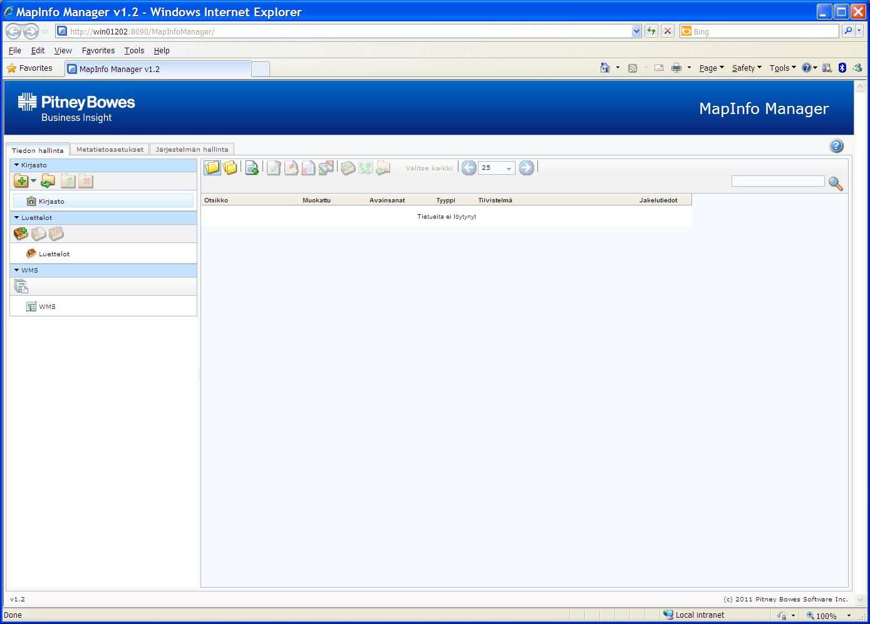Viewport: 870px width, 624px height.
Task: Collapse the WMS section header
Action: tap(103, 270)
